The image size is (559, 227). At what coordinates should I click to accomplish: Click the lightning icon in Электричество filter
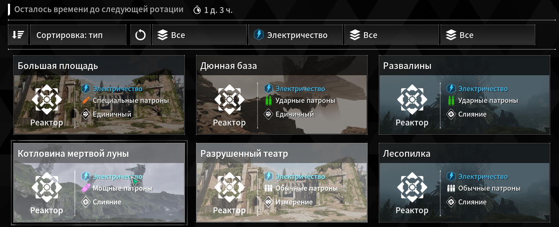(259, 35)
